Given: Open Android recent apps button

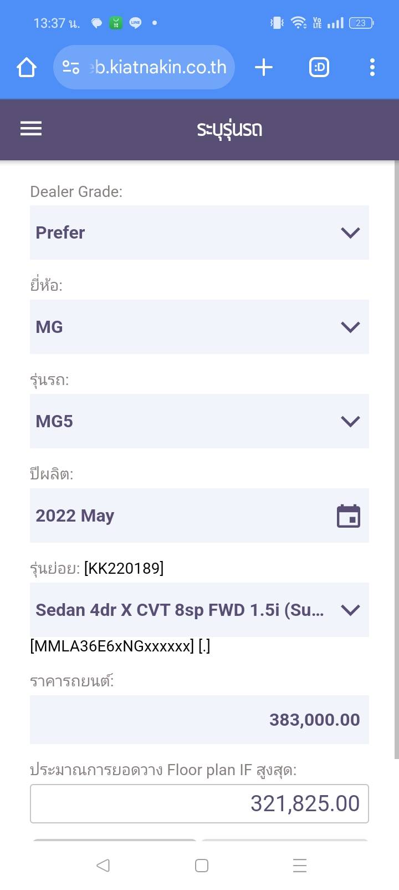Looking at the screenshot, I should (300, 866).
